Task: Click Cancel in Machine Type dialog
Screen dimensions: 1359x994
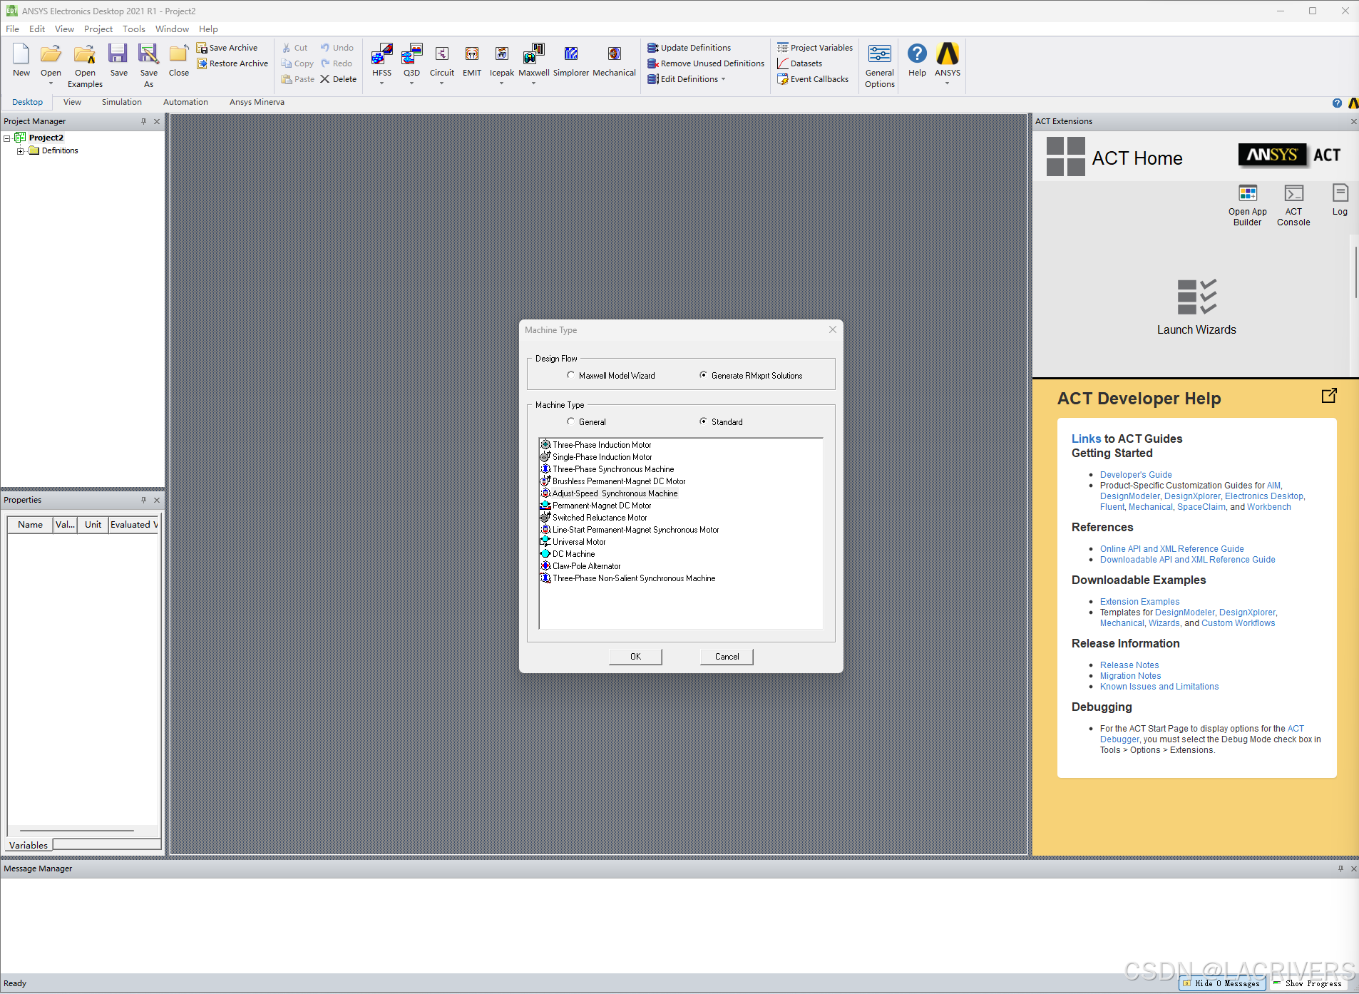Action: 727,657
